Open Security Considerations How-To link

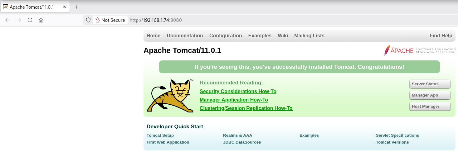point(238,92)
